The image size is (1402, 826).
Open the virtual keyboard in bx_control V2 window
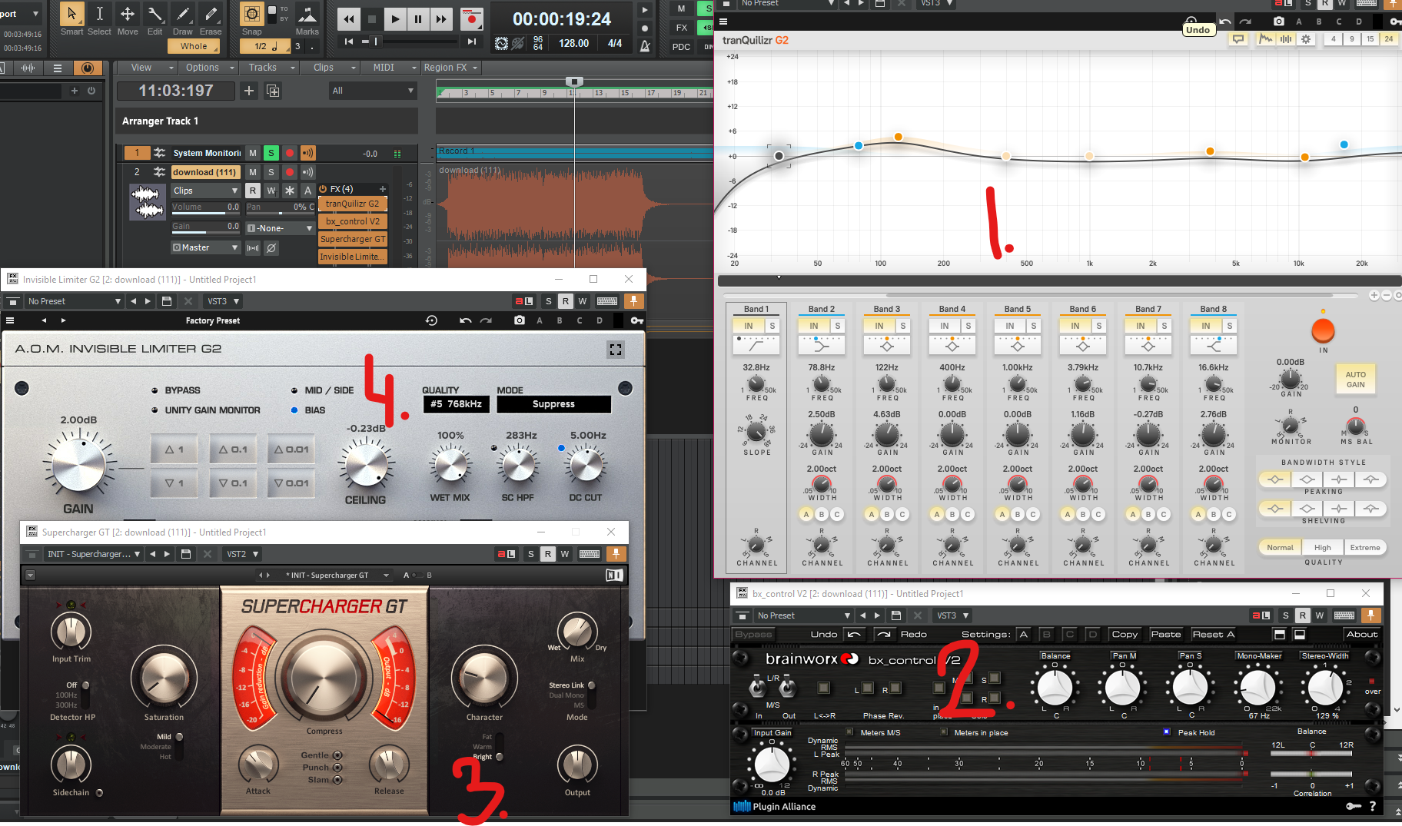[1344, 615]
